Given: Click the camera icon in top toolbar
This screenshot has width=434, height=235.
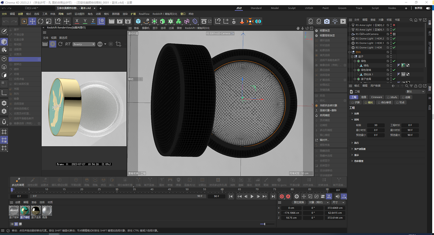Looking at the screenshot, I should (x=327, y=21).
